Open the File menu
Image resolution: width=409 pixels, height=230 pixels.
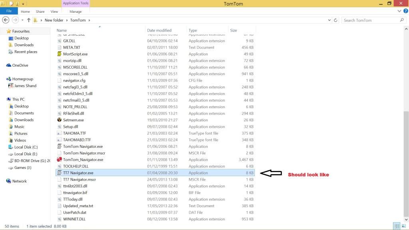click(x=9, y=11)
